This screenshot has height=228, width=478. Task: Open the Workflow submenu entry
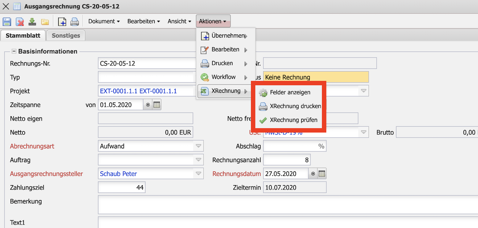point(224,77)
